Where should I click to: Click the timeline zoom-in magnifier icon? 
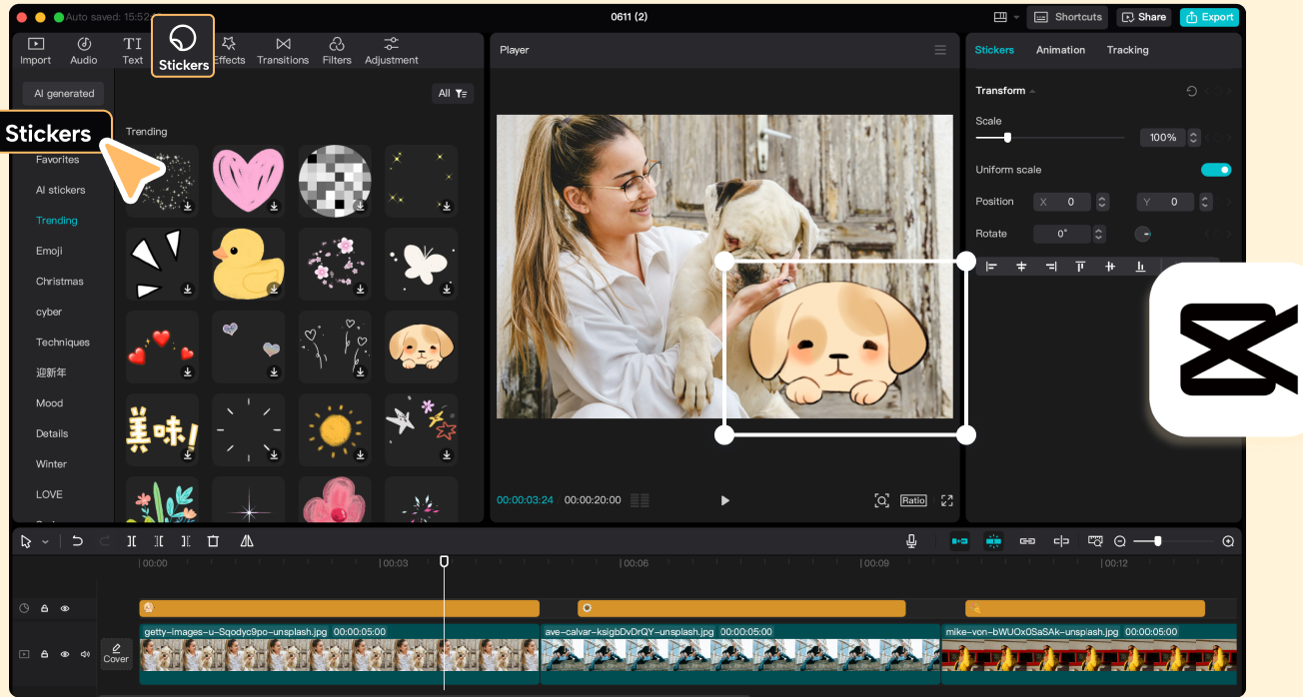pyautogui.click(x=1228, y=541)
